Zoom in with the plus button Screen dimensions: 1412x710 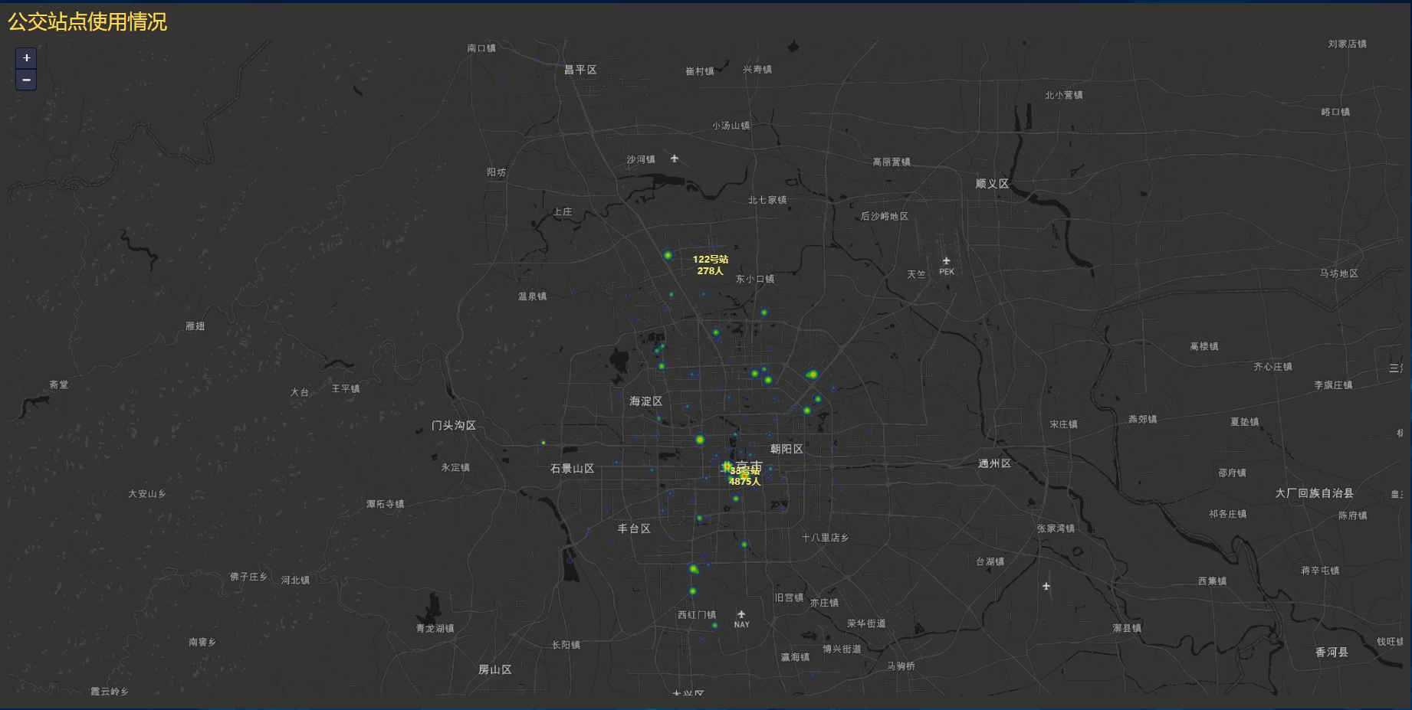[26, 58]
